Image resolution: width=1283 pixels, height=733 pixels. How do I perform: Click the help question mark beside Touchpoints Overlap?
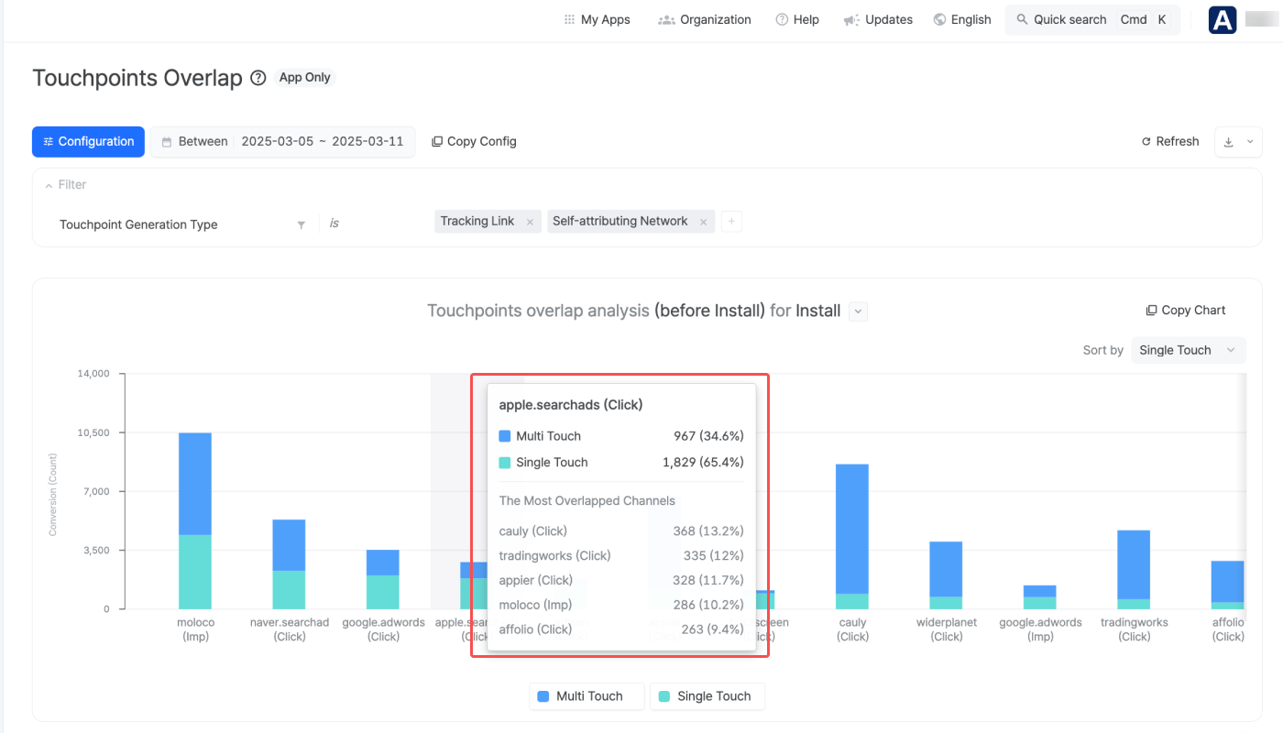[x=258, y=78]
